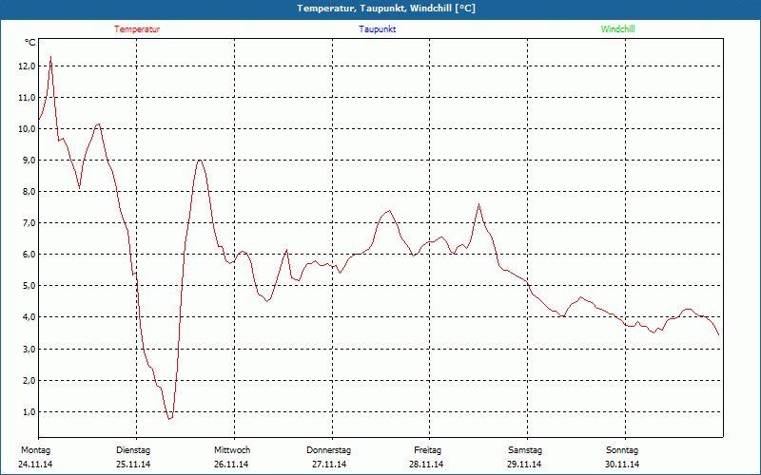The height and width of the screenshot is (475, 761).
Task: Click the 10,0 y-axis value
Action: (x=27, y=129)
